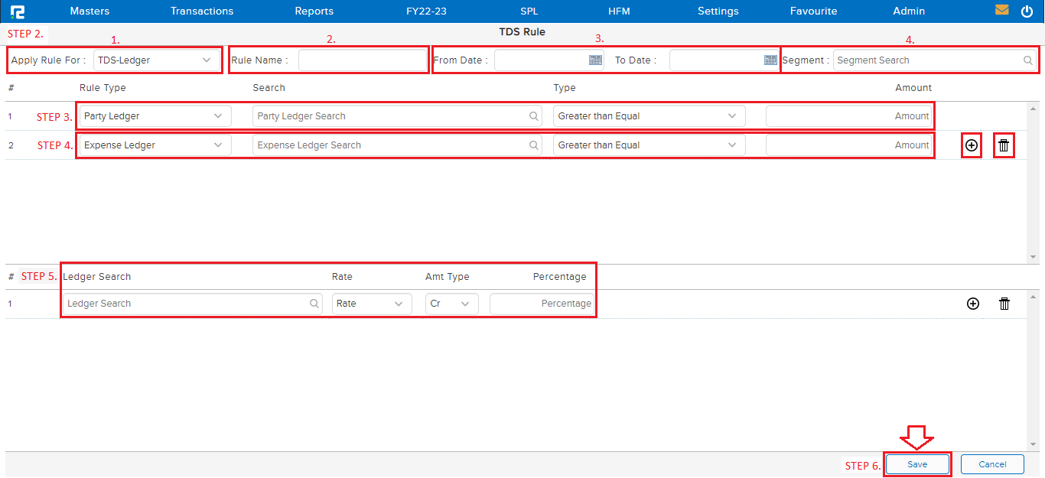The height and width of the screenshot is (478, 1045).
Task: Open the Greater than Equal type dropdown
Action: tap(649, 115)
